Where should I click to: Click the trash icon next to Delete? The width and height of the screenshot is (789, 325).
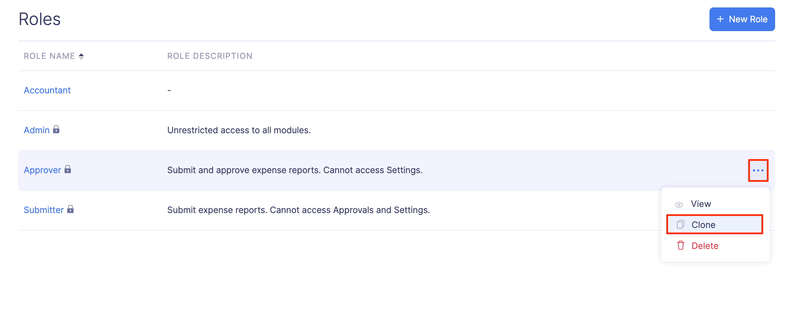point(680,246)
